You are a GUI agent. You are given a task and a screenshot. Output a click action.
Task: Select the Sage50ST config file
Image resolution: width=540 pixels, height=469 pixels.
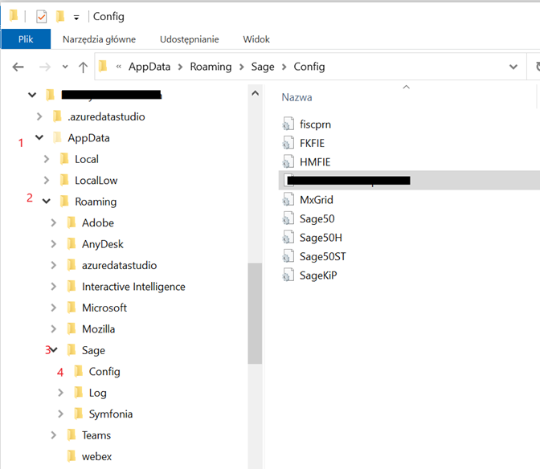(322, 257)
